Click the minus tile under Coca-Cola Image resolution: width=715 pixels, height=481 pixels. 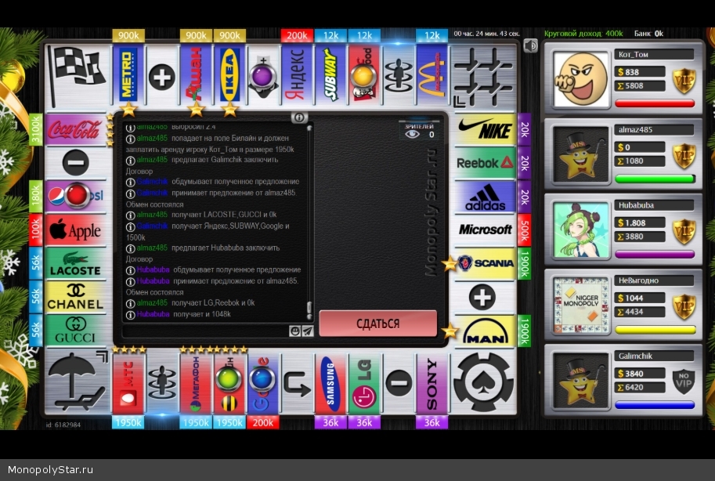tap(76, 162)
